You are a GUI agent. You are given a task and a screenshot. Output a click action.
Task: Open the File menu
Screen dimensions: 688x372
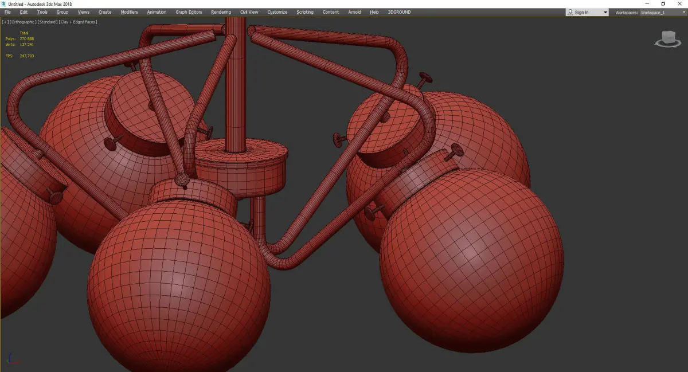click(x=7, y=12)
